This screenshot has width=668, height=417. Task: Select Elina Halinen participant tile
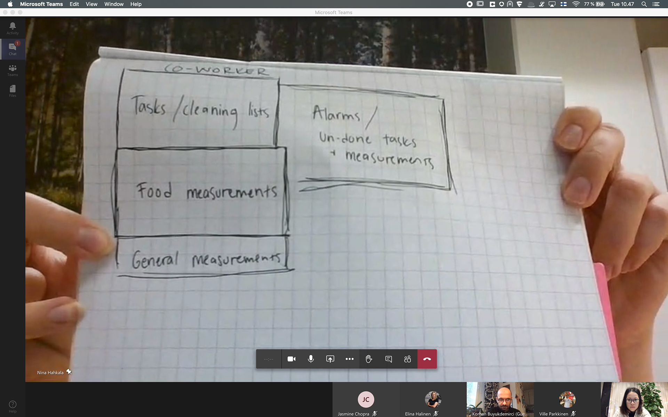point(433,400)
